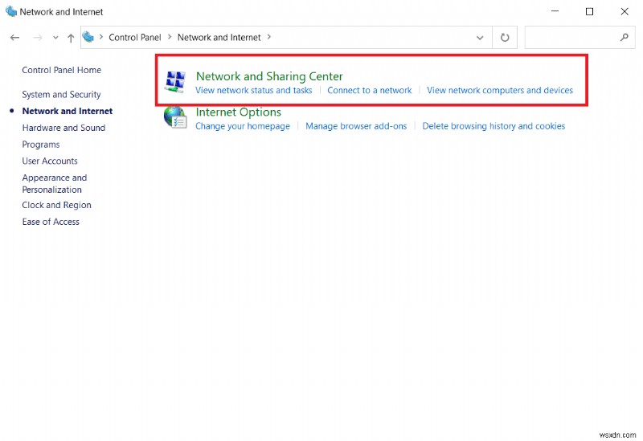Open Clock and Region category
Viewport: 643px width, 441px height.
(56, 205)
